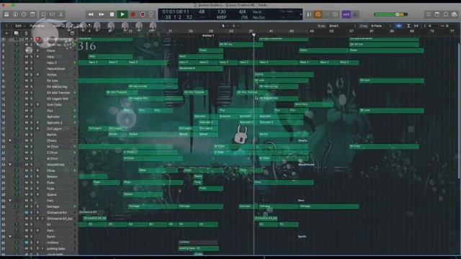Image resolution: width=461 pixels, height=259 pixels.
Task: Toggle the global Solo S button in track header
Action: pyautogui.click(x=26, y=33)
